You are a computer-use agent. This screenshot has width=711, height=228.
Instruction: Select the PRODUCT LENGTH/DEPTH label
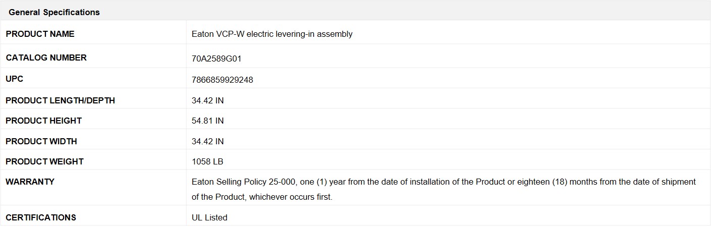pyautogui.click(x=60, y=100)
